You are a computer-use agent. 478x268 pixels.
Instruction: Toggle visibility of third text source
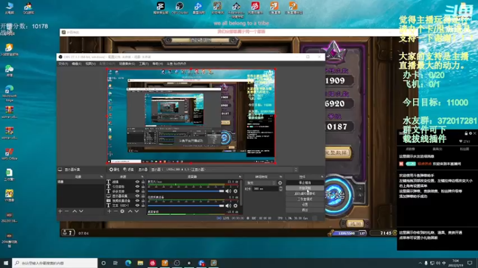coord(137,191)
